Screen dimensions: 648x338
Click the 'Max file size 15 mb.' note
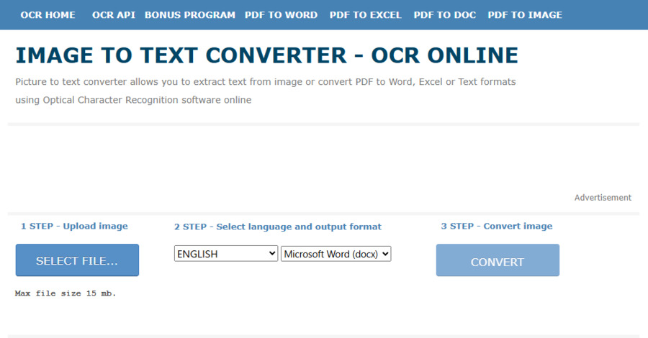(66, 293)
